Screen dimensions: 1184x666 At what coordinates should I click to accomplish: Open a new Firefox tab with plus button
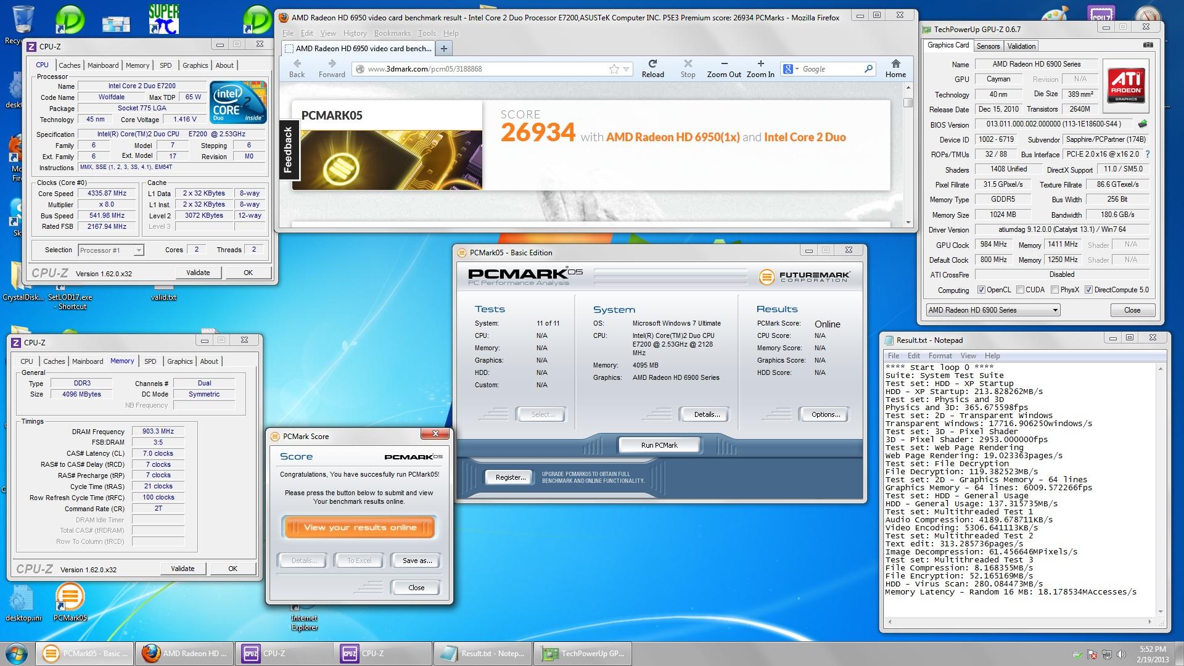(443, 48)
